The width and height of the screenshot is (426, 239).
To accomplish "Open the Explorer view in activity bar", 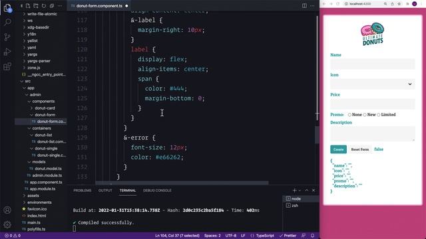I will [7, 8].
